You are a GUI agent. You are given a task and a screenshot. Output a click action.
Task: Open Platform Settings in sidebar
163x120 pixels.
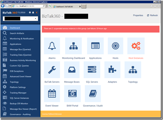(x=20, y=87)
